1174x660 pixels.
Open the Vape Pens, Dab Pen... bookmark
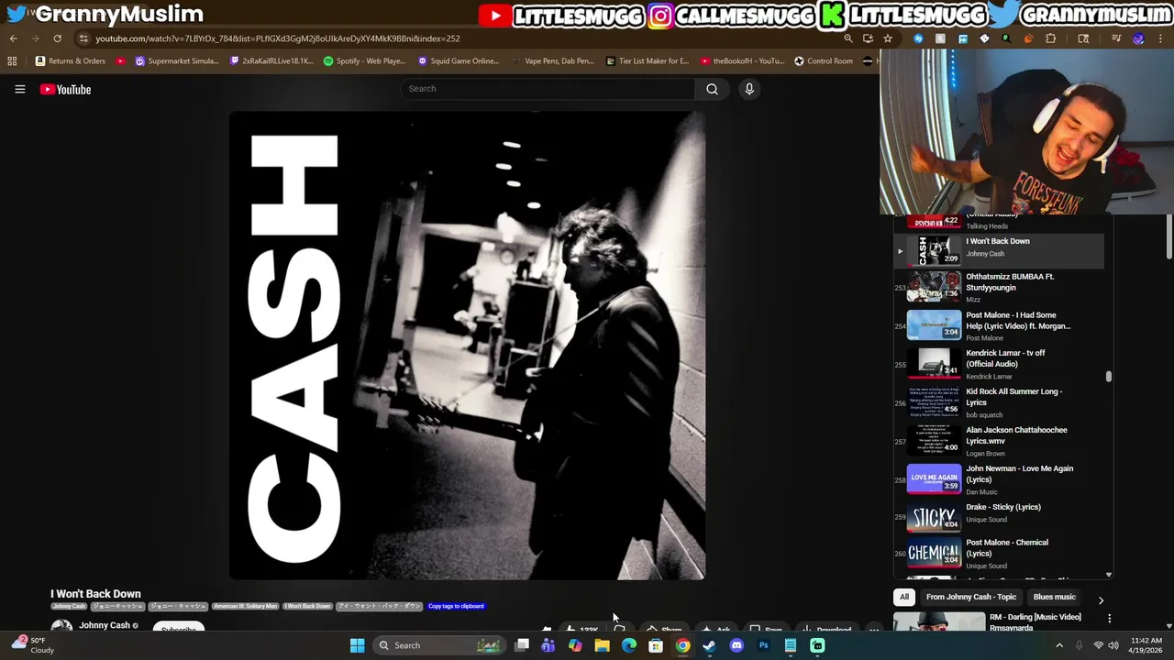[553, 60]
